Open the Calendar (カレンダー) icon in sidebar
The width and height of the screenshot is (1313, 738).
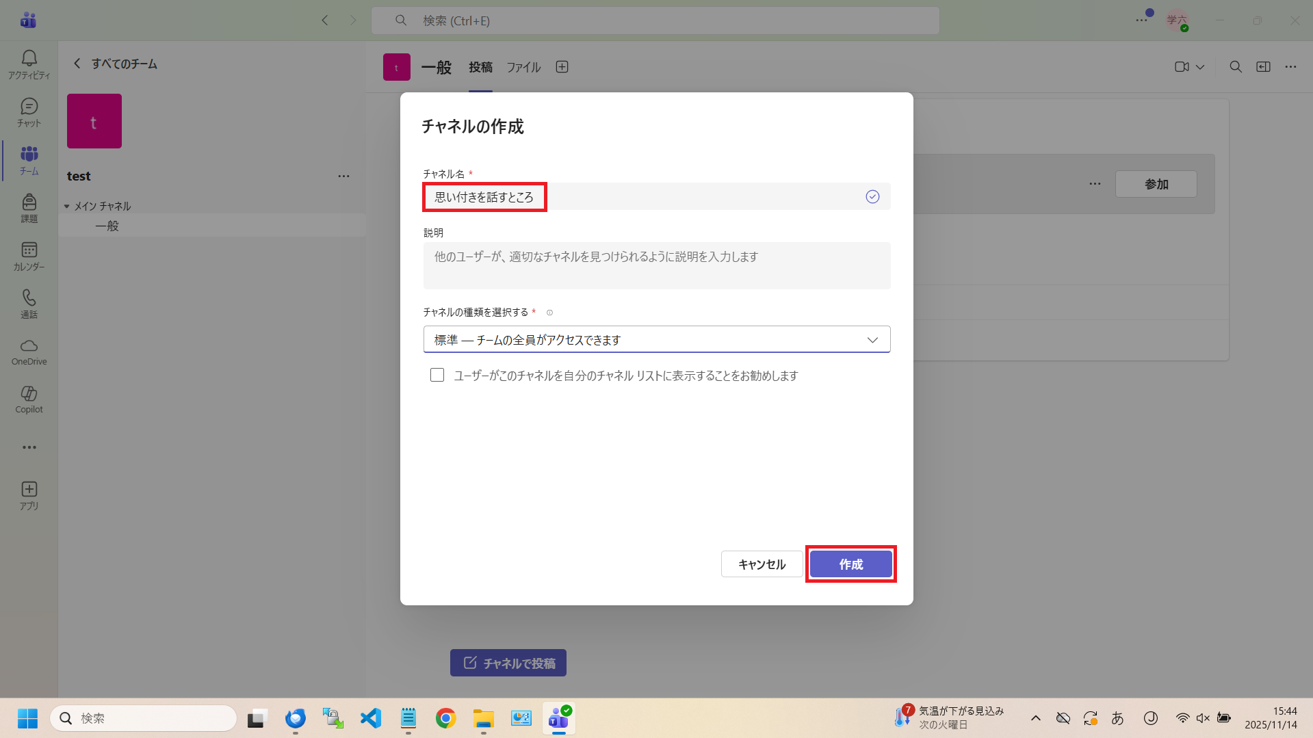(29, 256)
